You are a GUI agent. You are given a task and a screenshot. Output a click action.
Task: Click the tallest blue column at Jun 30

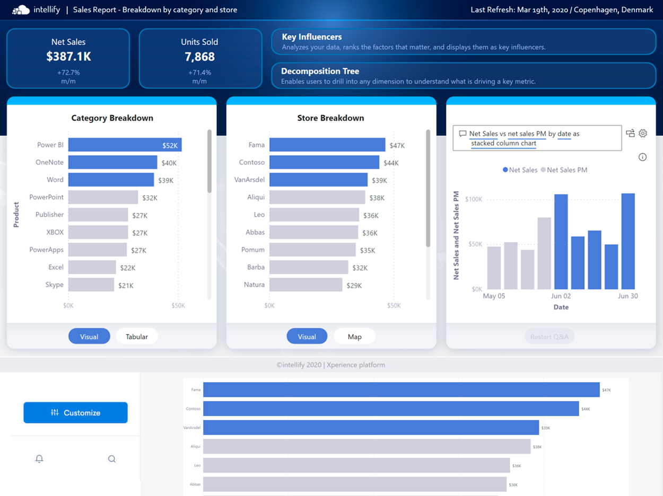pos(628,241)
